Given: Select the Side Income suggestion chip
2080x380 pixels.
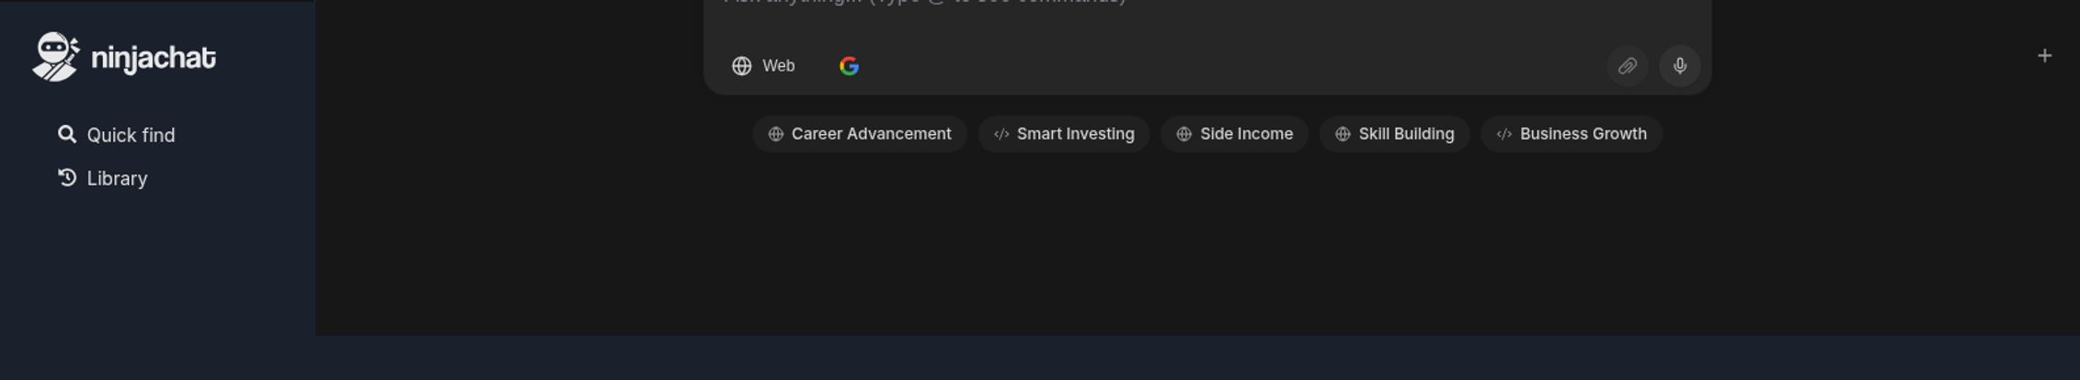Looking at the screenshot, I should pos(1234,134).
